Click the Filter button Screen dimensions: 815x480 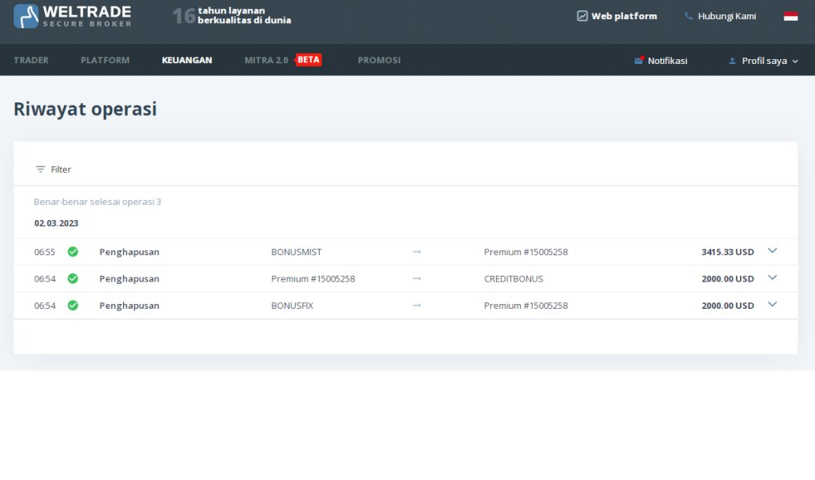[53, 169]
